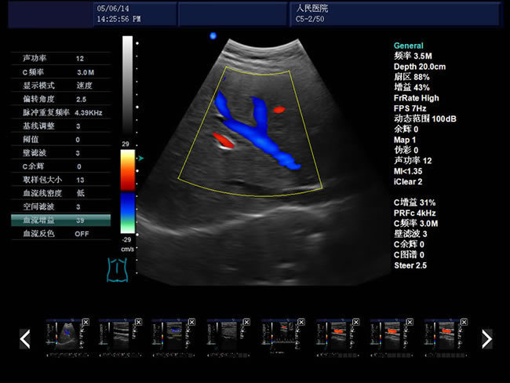Screen dimensions: 510x383
Task: Close the last carotid thumbnail
Action: tap(464, 322)
